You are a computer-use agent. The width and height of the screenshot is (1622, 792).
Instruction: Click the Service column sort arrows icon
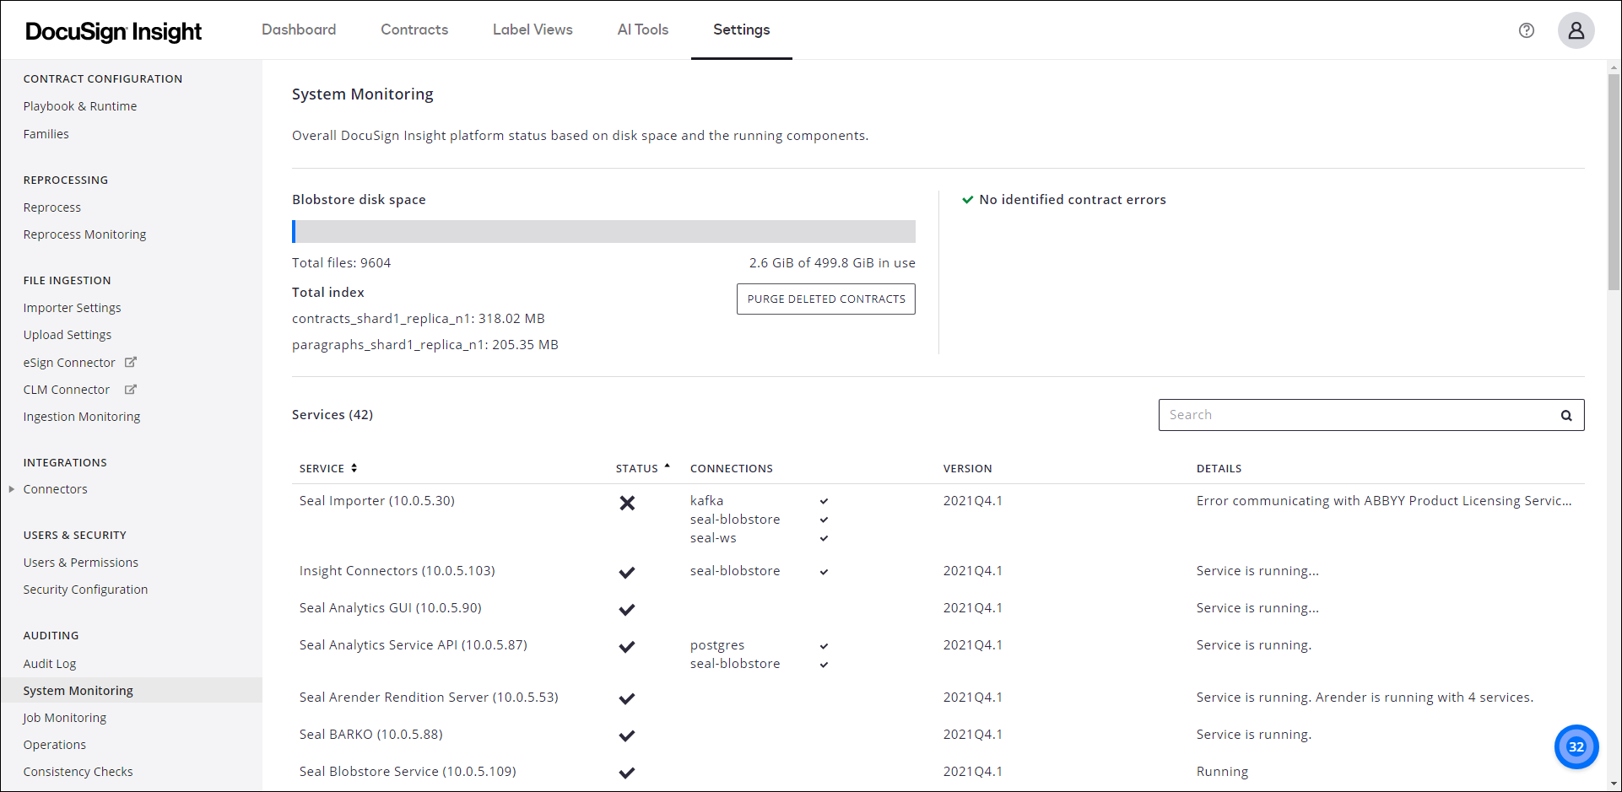point(354,467)
